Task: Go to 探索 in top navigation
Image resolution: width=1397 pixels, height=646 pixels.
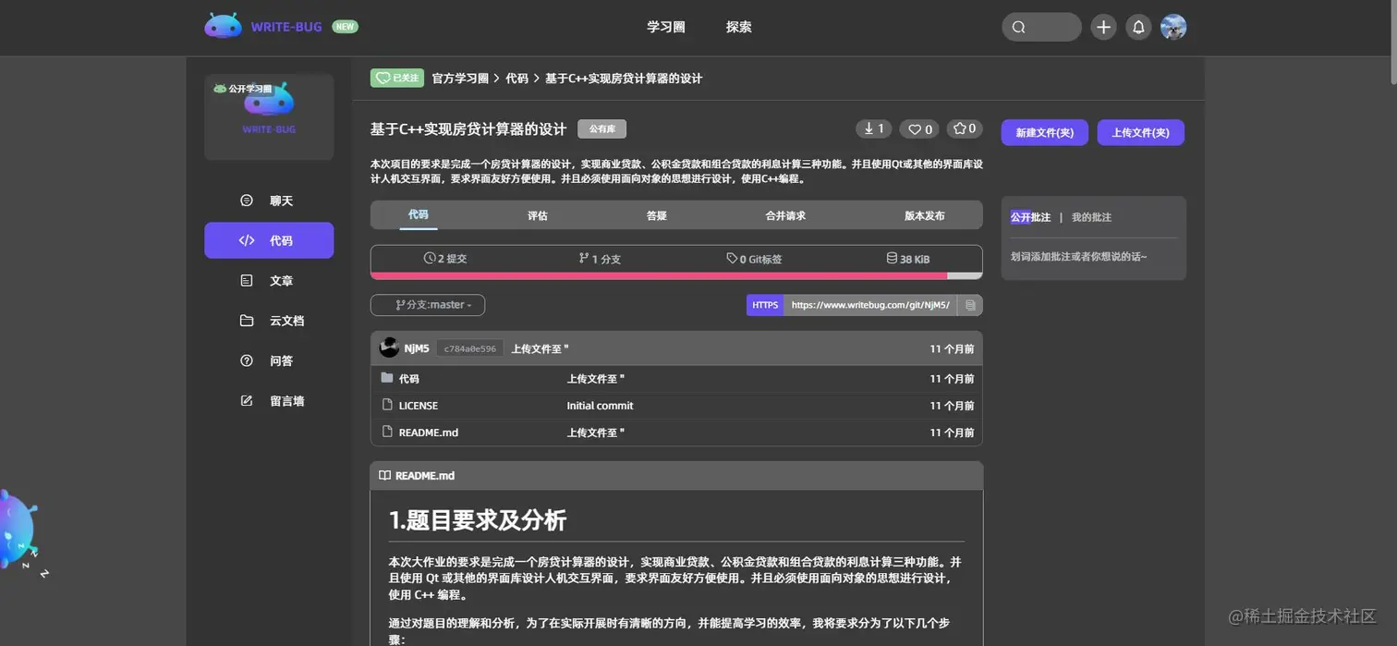Action: [739, 27]
